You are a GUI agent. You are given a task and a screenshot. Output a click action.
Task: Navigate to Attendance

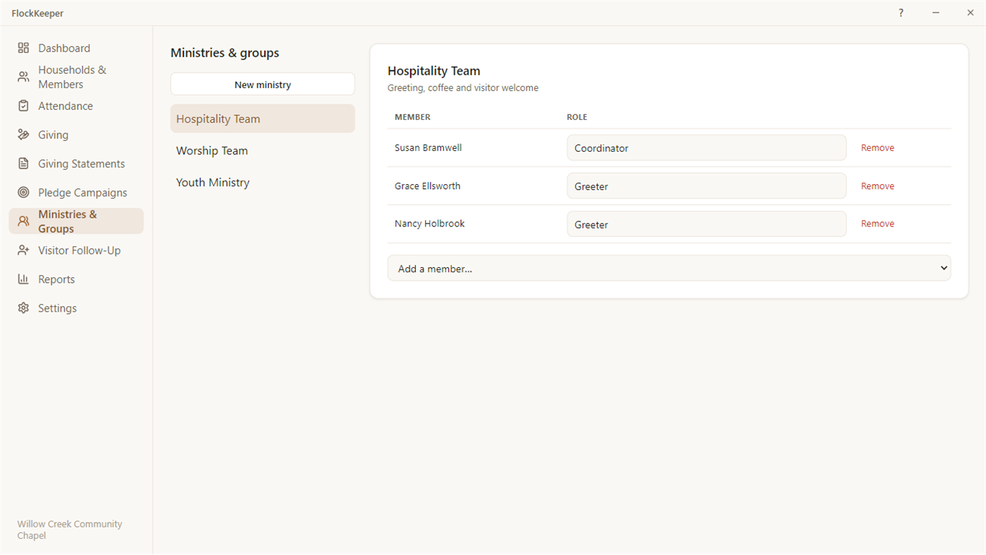point(76,106)
